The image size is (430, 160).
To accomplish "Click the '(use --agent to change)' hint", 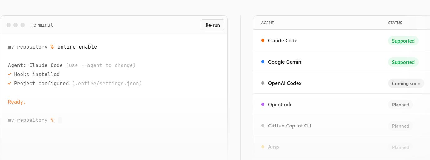I will point(101,65).
